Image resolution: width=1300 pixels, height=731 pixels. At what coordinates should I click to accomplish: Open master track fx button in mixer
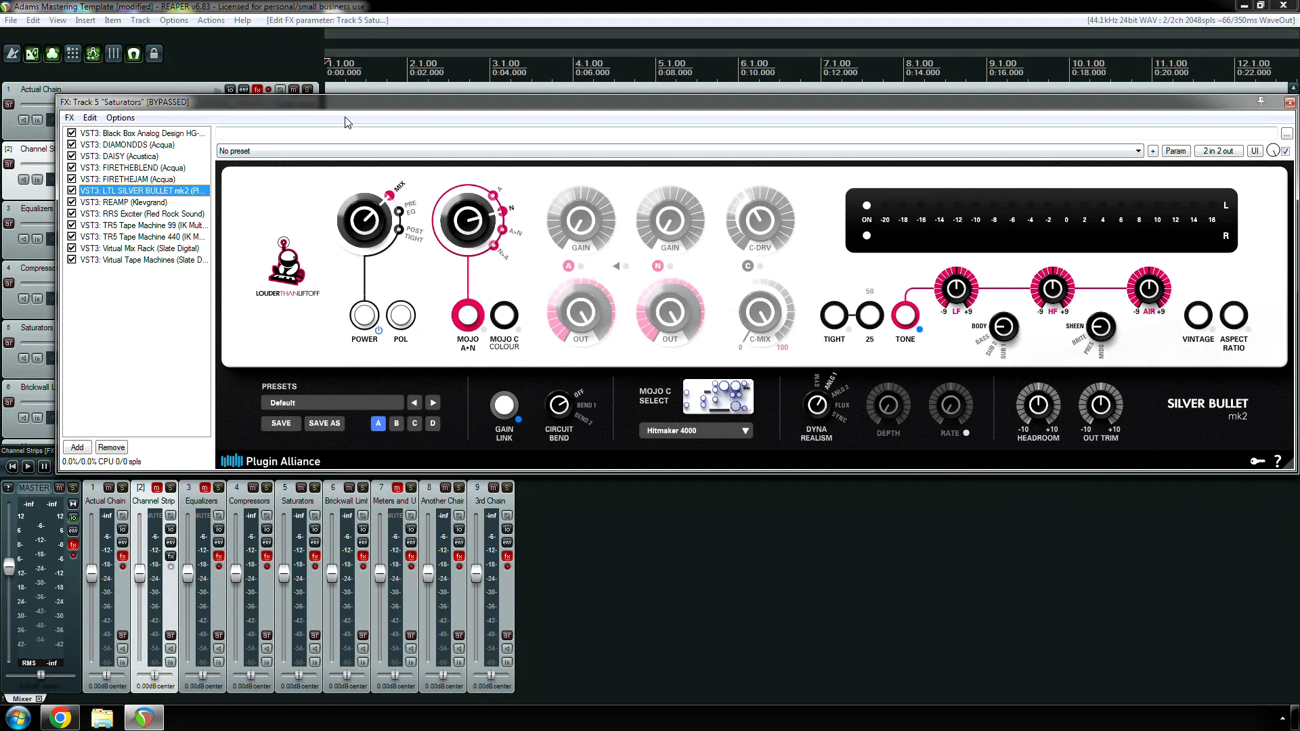coord(73,545)
